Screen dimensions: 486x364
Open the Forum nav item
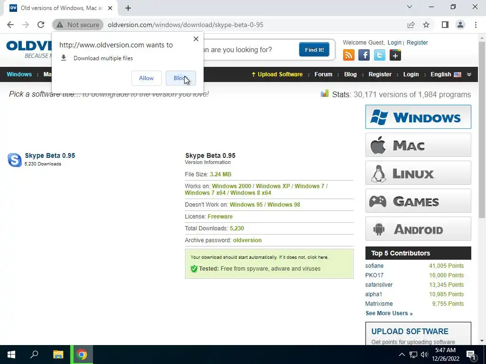(x=323, y=74)
